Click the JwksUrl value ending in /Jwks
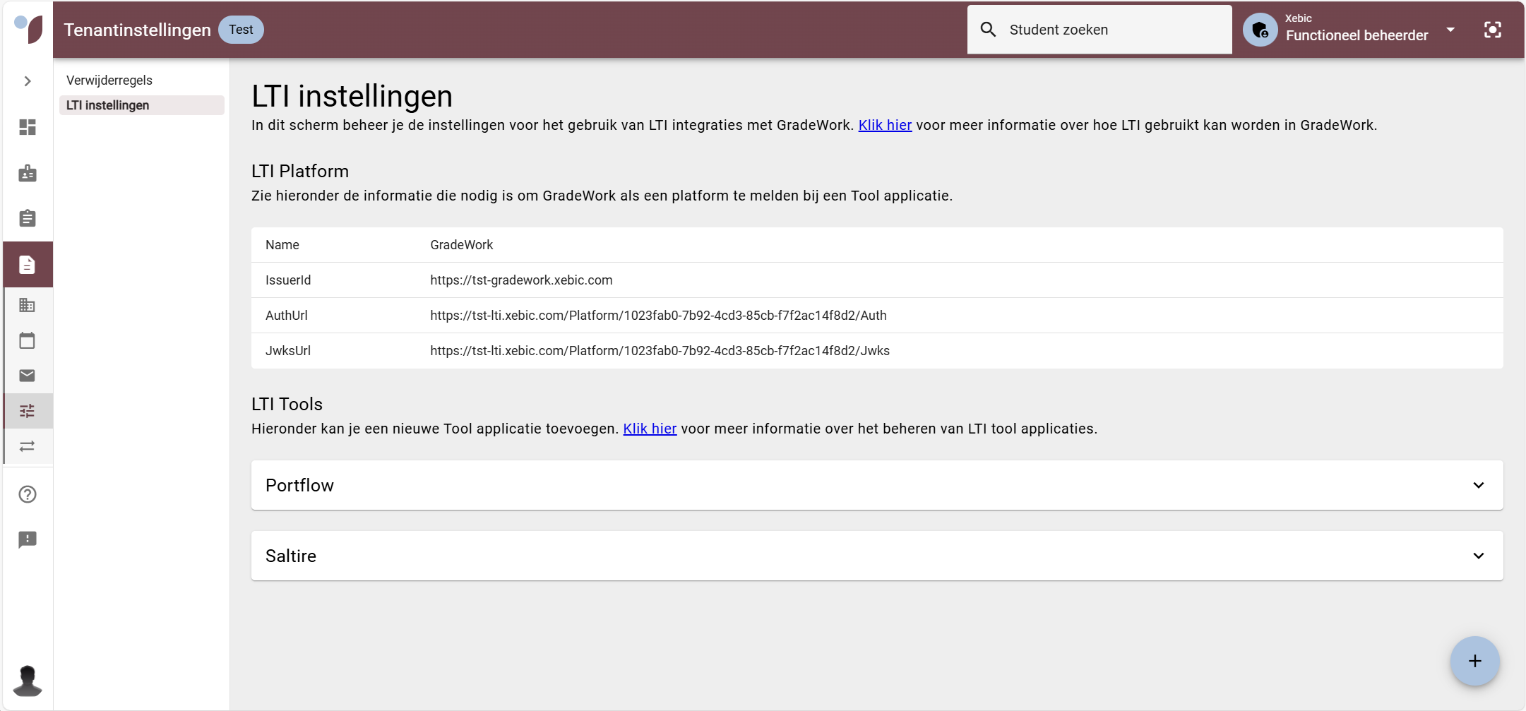 [660, 351]
